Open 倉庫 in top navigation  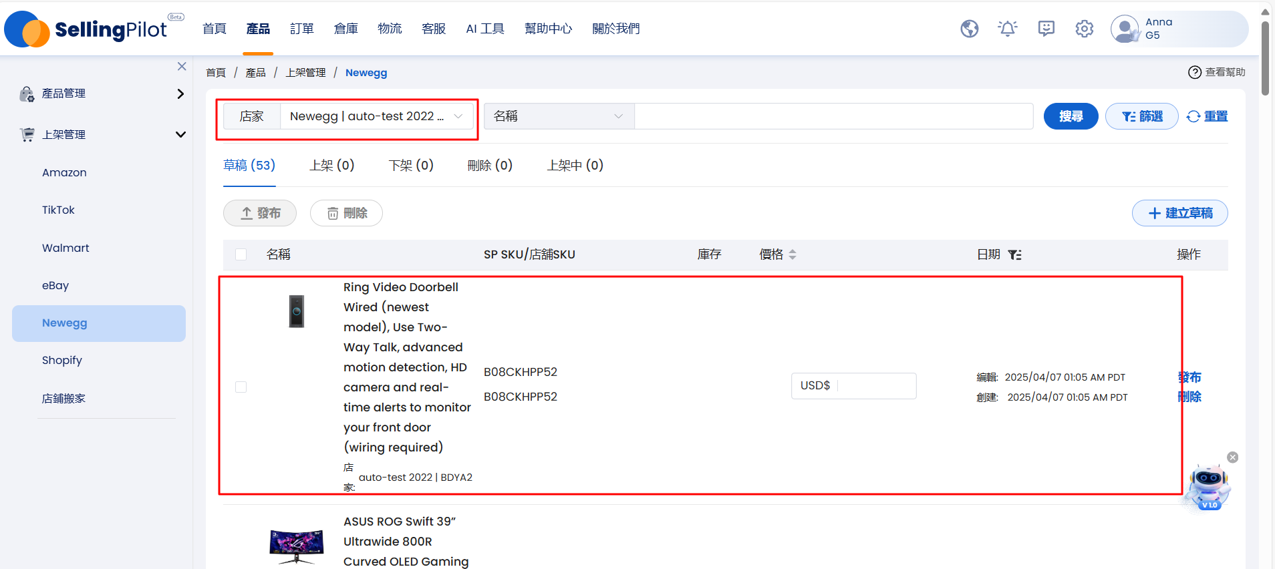tap(346, 29)
